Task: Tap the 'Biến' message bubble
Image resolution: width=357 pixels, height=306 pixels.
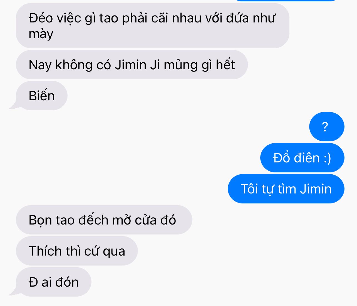Action: tap(42, 96)
